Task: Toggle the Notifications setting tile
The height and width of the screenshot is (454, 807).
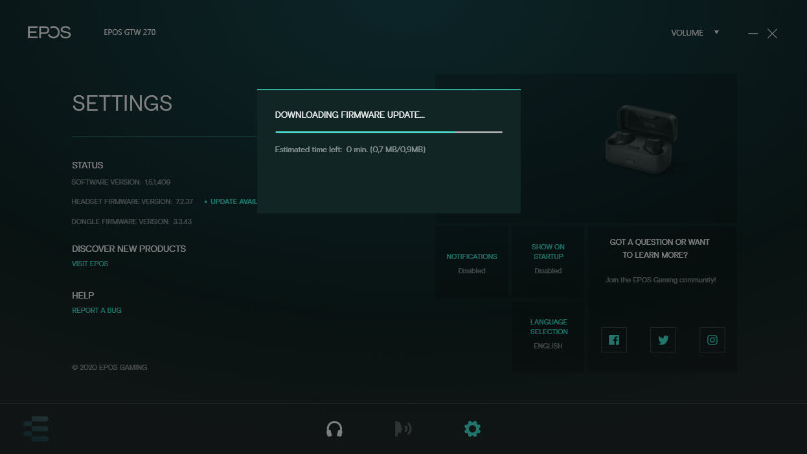Action: [472, 262]
